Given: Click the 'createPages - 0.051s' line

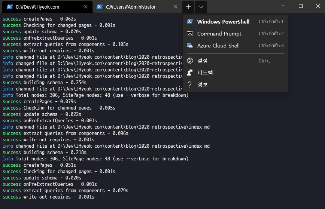Looking at the screenshot, I should pos(39,165).
